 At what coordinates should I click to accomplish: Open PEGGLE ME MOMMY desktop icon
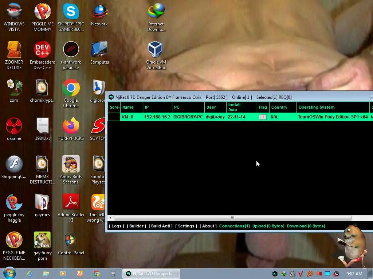coord(42,17)
